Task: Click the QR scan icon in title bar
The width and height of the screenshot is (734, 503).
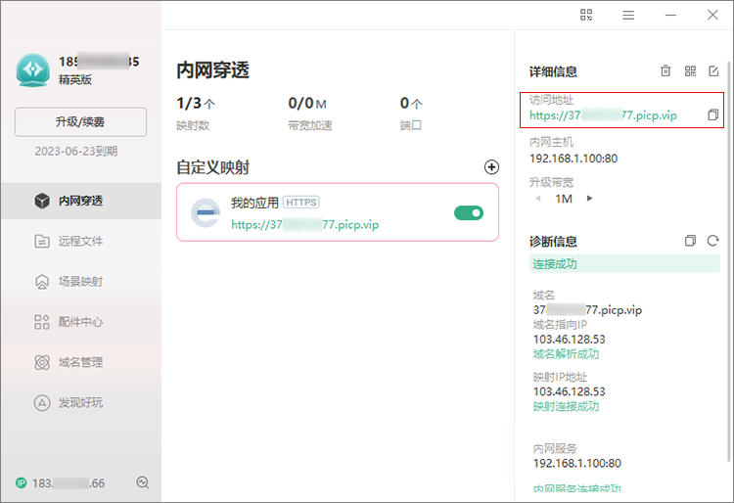Action: [586, 15]
